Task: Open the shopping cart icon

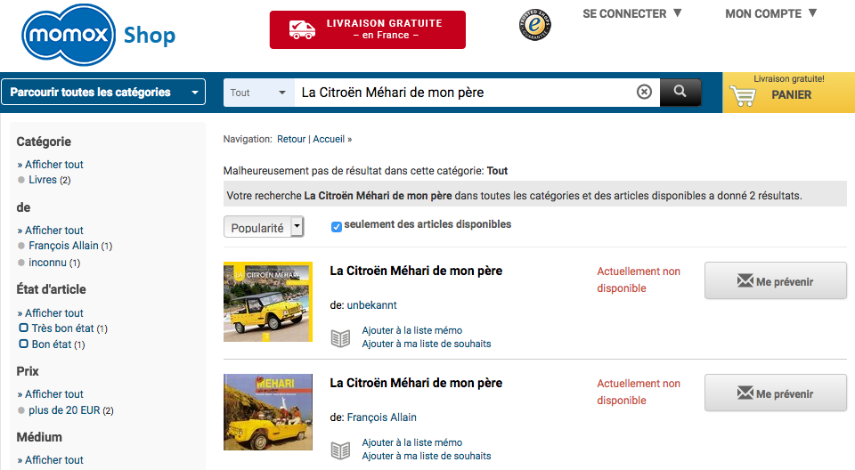Action: 743,96
